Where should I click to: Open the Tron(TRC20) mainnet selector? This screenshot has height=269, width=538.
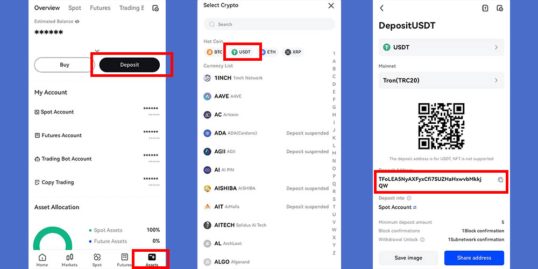point(441,81)
